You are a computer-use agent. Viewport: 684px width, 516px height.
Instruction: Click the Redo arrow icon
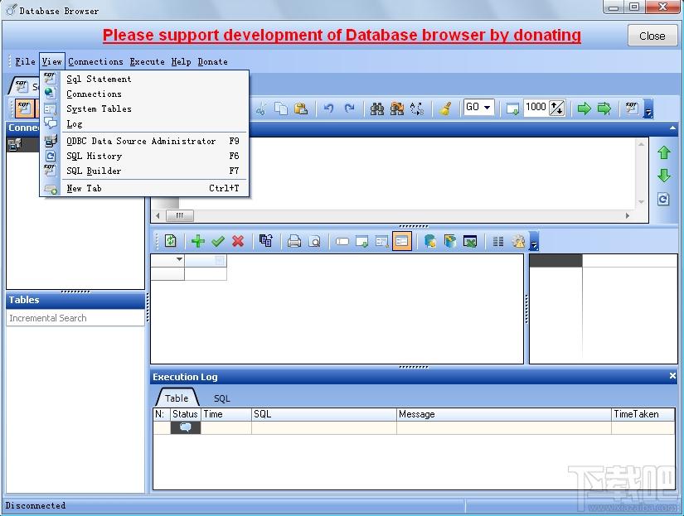[x=349, y=109]
